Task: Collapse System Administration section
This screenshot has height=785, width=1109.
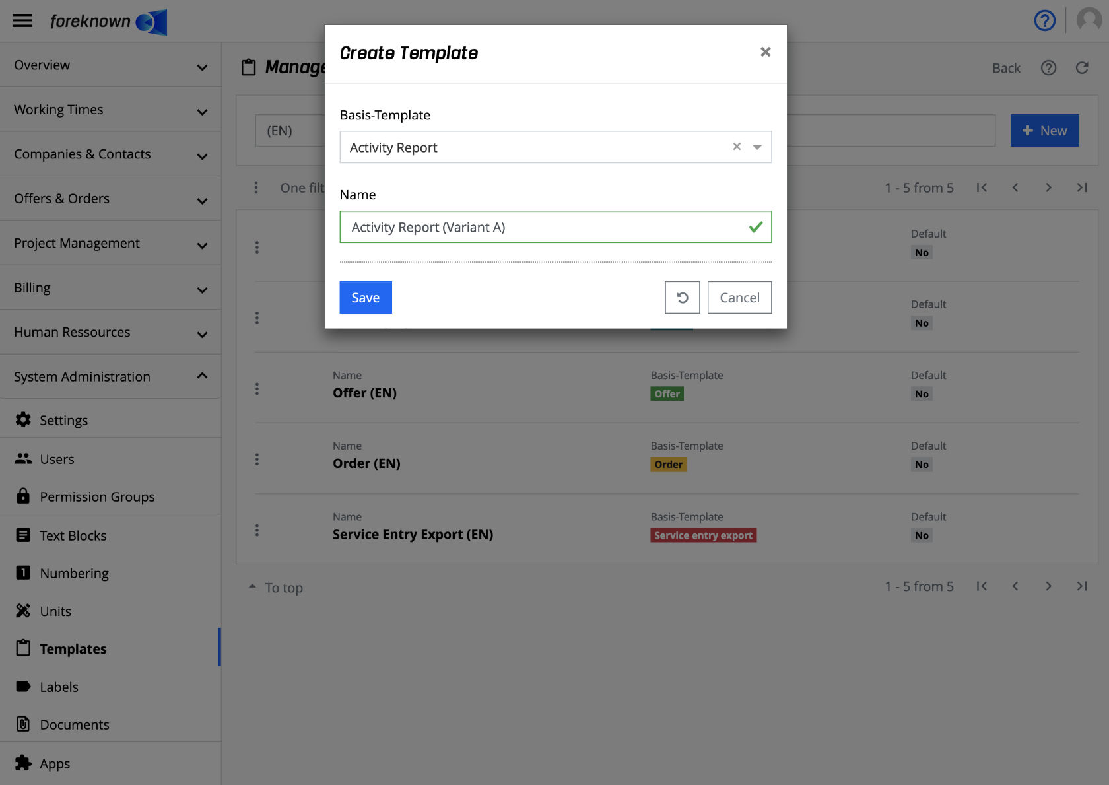Action: [x=110, y=377]
